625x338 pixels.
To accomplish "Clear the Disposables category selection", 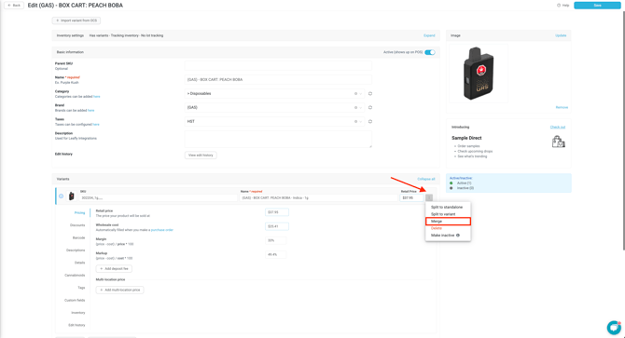I will click(356, 93).
